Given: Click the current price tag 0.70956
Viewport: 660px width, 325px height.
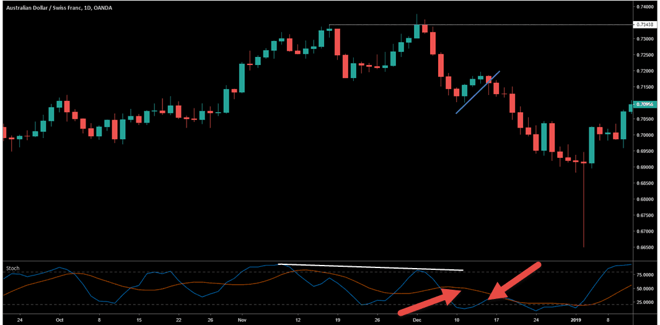Looking at the screenshot, I should [x=643, y=105].
